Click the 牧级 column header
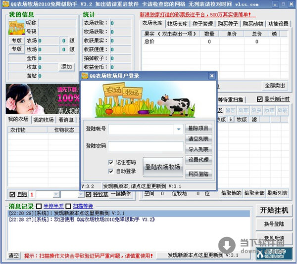This screenshot has width=297, height=264. click(242, 119)
